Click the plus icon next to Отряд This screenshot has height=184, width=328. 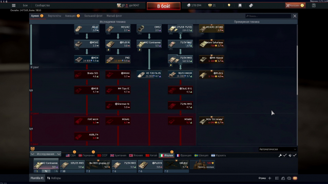269,178
